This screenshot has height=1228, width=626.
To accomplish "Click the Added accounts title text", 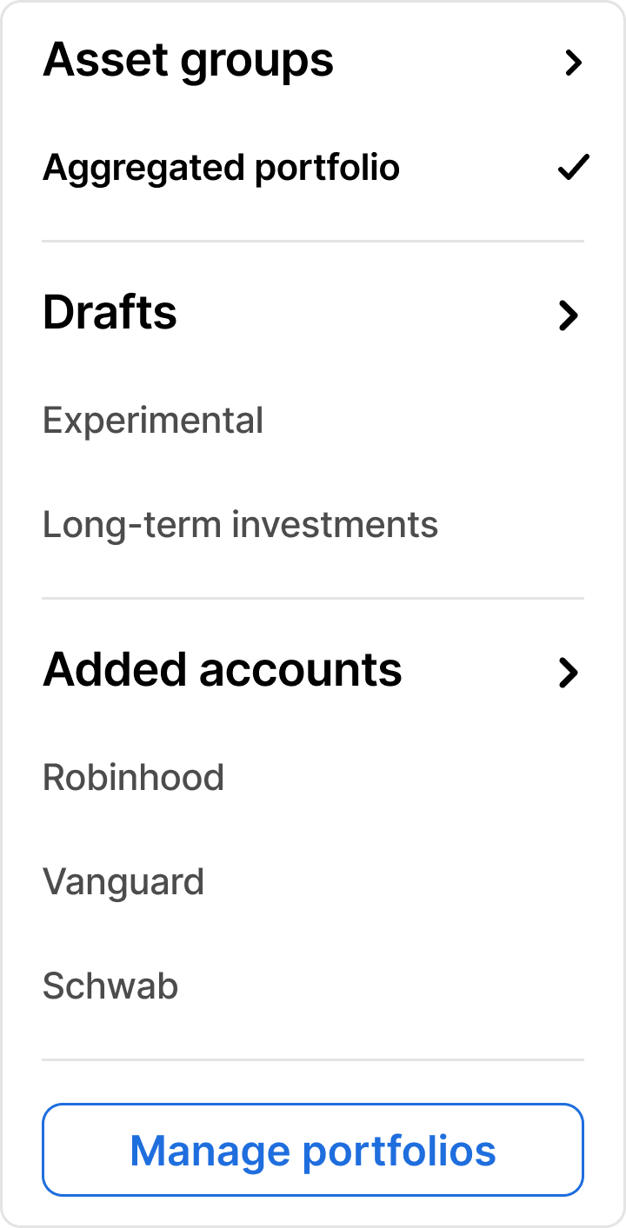I will [x=222, y=670].
